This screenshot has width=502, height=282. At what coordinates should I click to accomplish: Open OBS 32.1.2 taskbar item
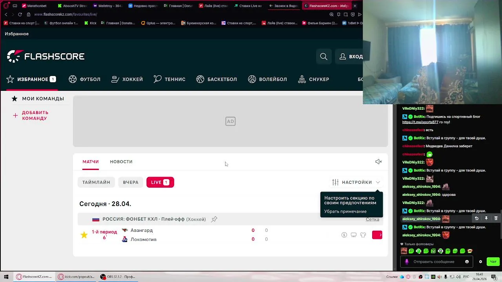click(x=118, y=277)
